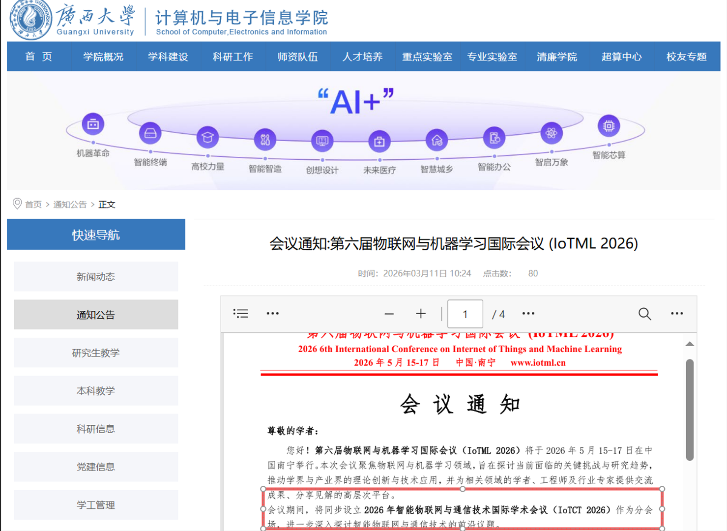This screenshot has width=727, height=531.
Task: Open the 师资队伍 navigation menu
Action: point(297,57)
